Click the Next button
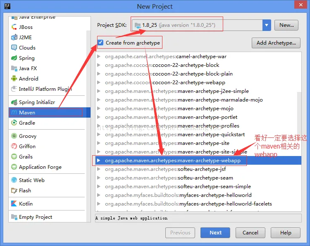 click(x=215, y=232)
